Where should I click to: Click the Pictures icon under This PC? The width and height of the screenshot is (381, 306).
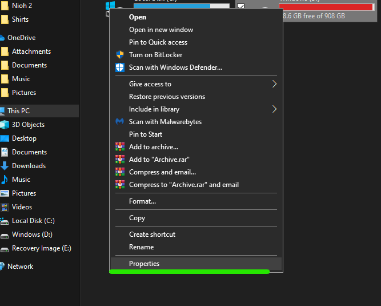coord(5,193)
